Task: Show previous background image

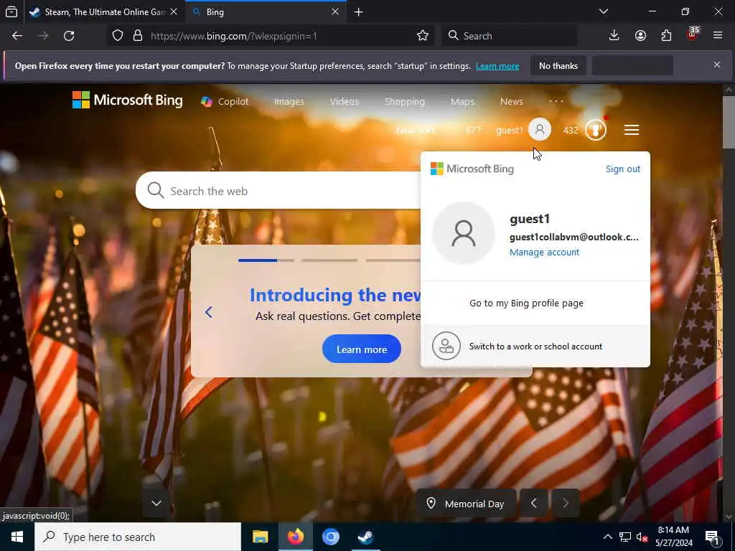Action: click(x=534, y=503)
